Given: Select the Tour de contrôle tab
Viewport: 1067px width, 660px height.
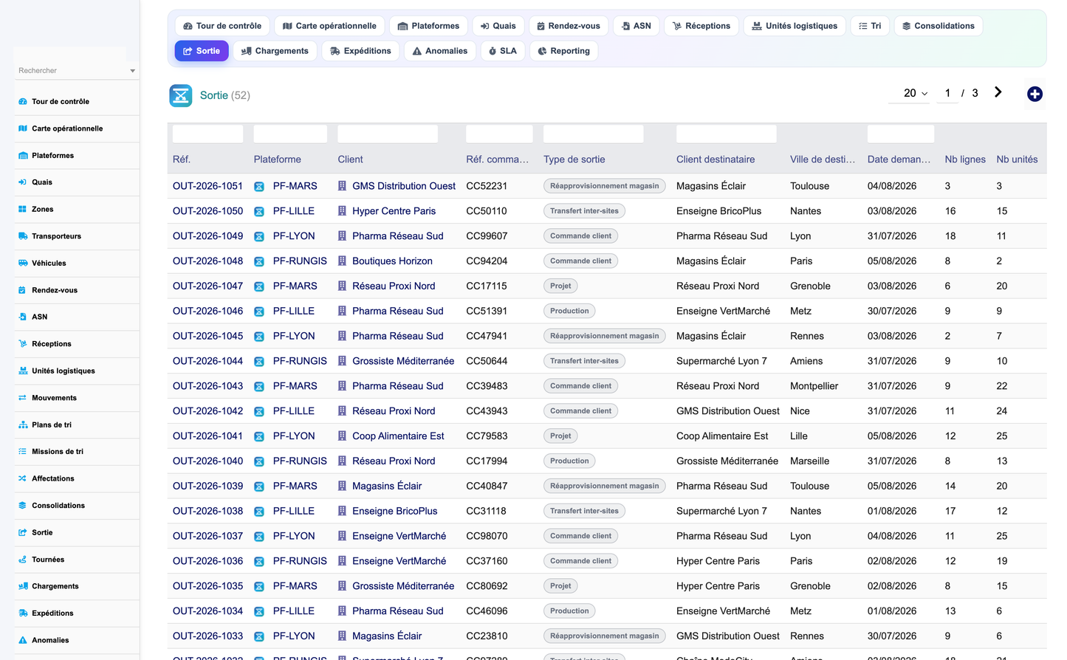Looking at the screenshot, I should pyautogui.click(x=222, y=26).
